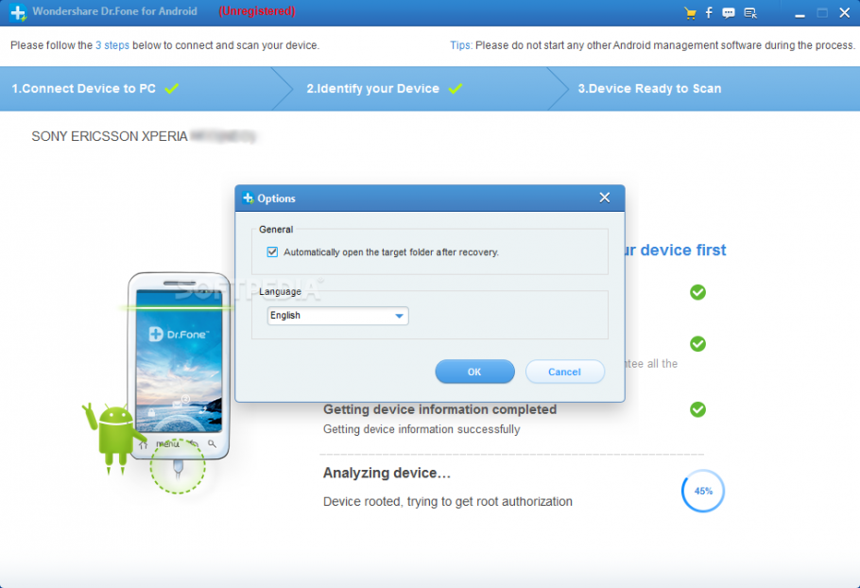Open the English language dropdown

pos(338,316)
